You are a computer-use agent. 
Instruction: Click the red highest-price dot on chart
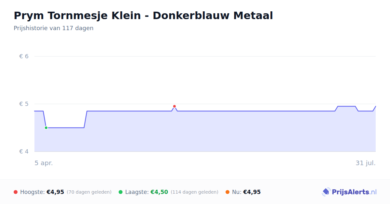point(175,106)
